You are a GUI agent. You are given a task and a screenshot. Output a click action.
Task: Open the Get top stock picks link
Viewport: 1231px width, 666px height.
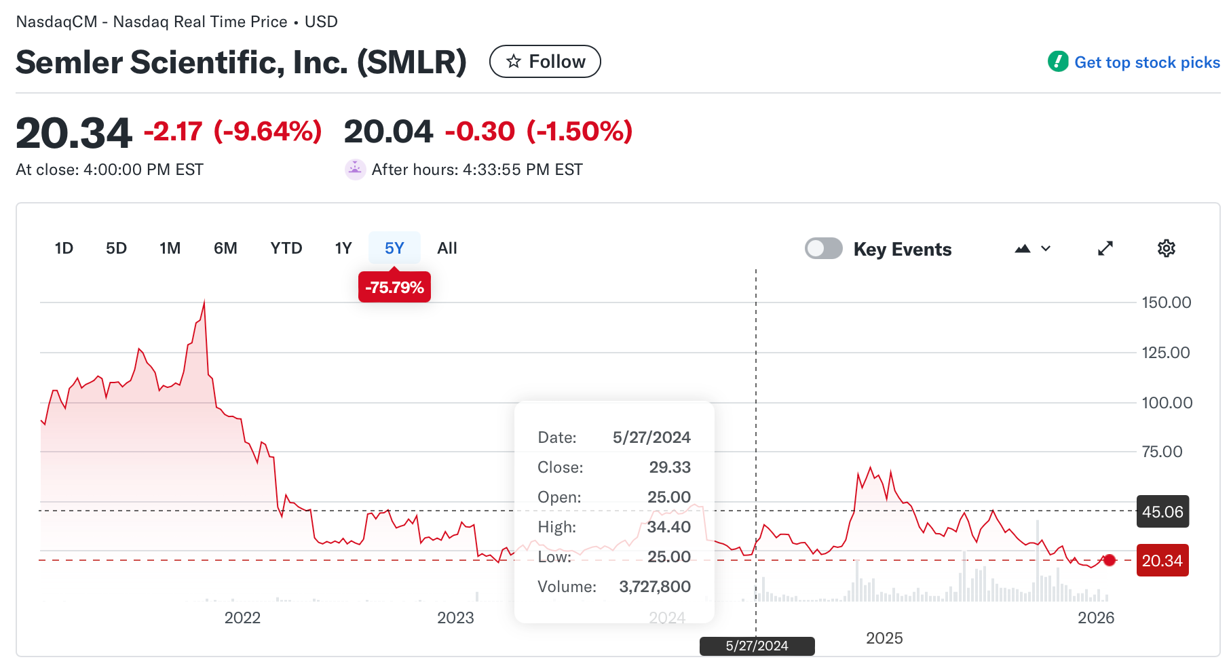tap(1146, 62)
